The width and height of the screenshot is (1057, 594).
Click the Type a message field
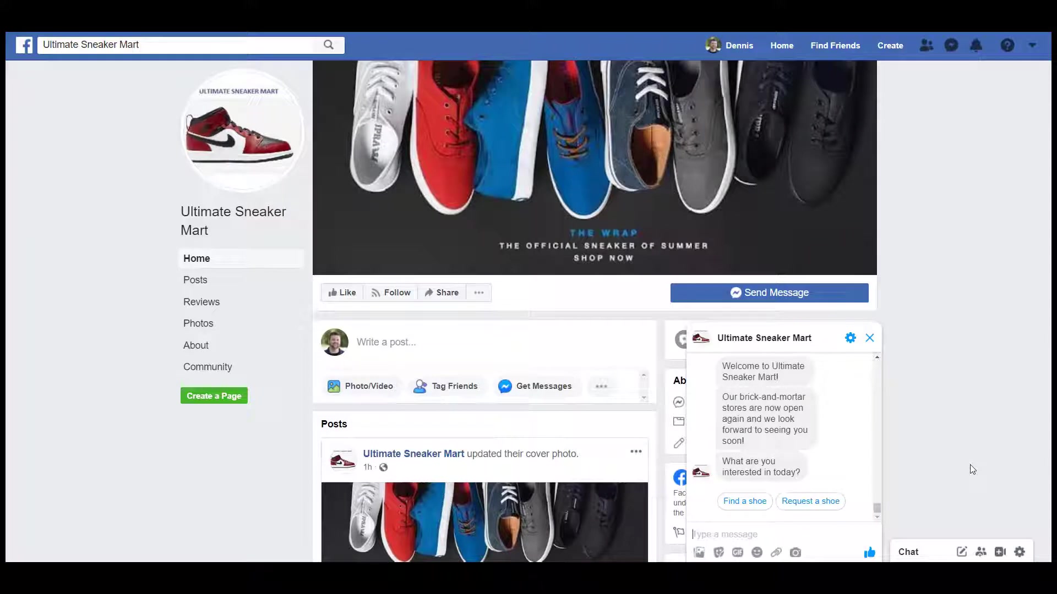782,534
